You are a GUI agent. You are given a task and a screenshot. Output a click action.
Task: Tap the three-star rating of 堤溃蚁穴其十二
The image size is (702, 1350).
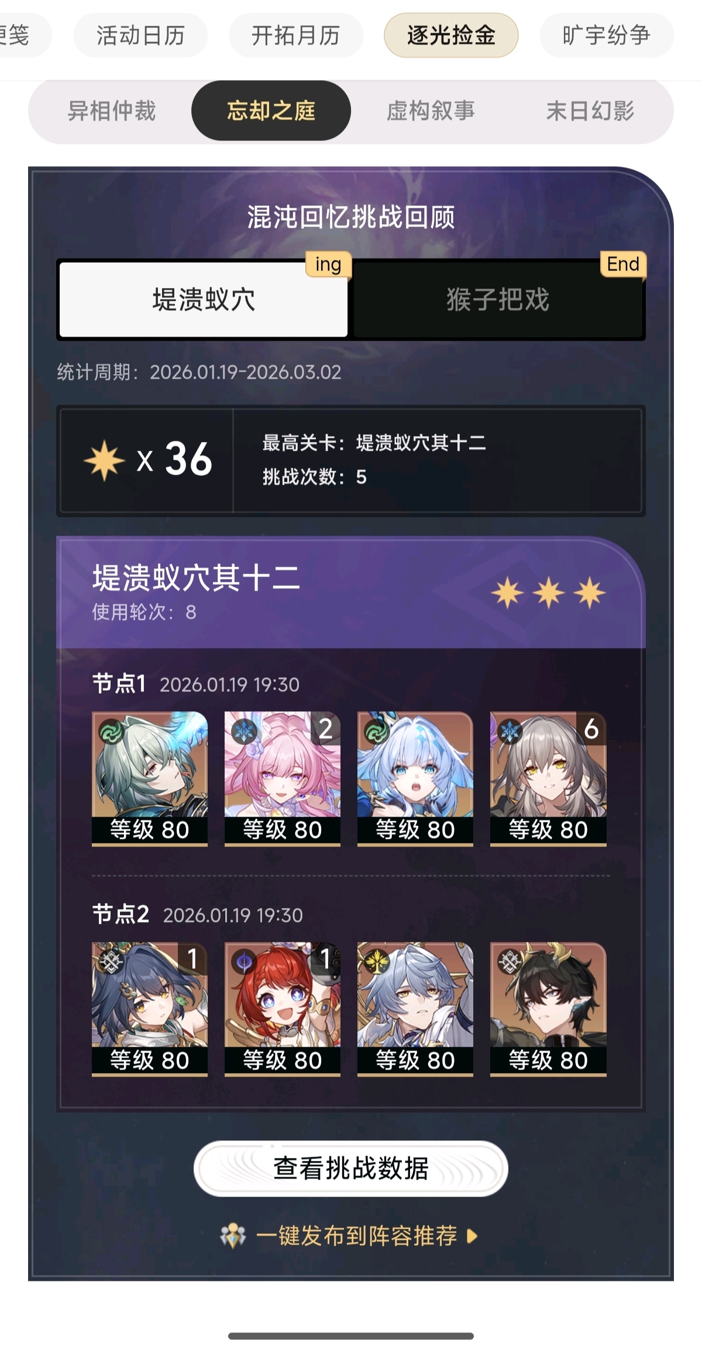point(548,592)
